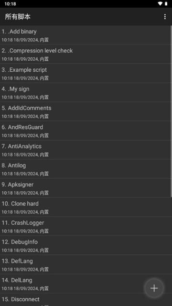Open the Clone hard script
This screenshot has height=306, width=172.
click(x=85, y=207)
